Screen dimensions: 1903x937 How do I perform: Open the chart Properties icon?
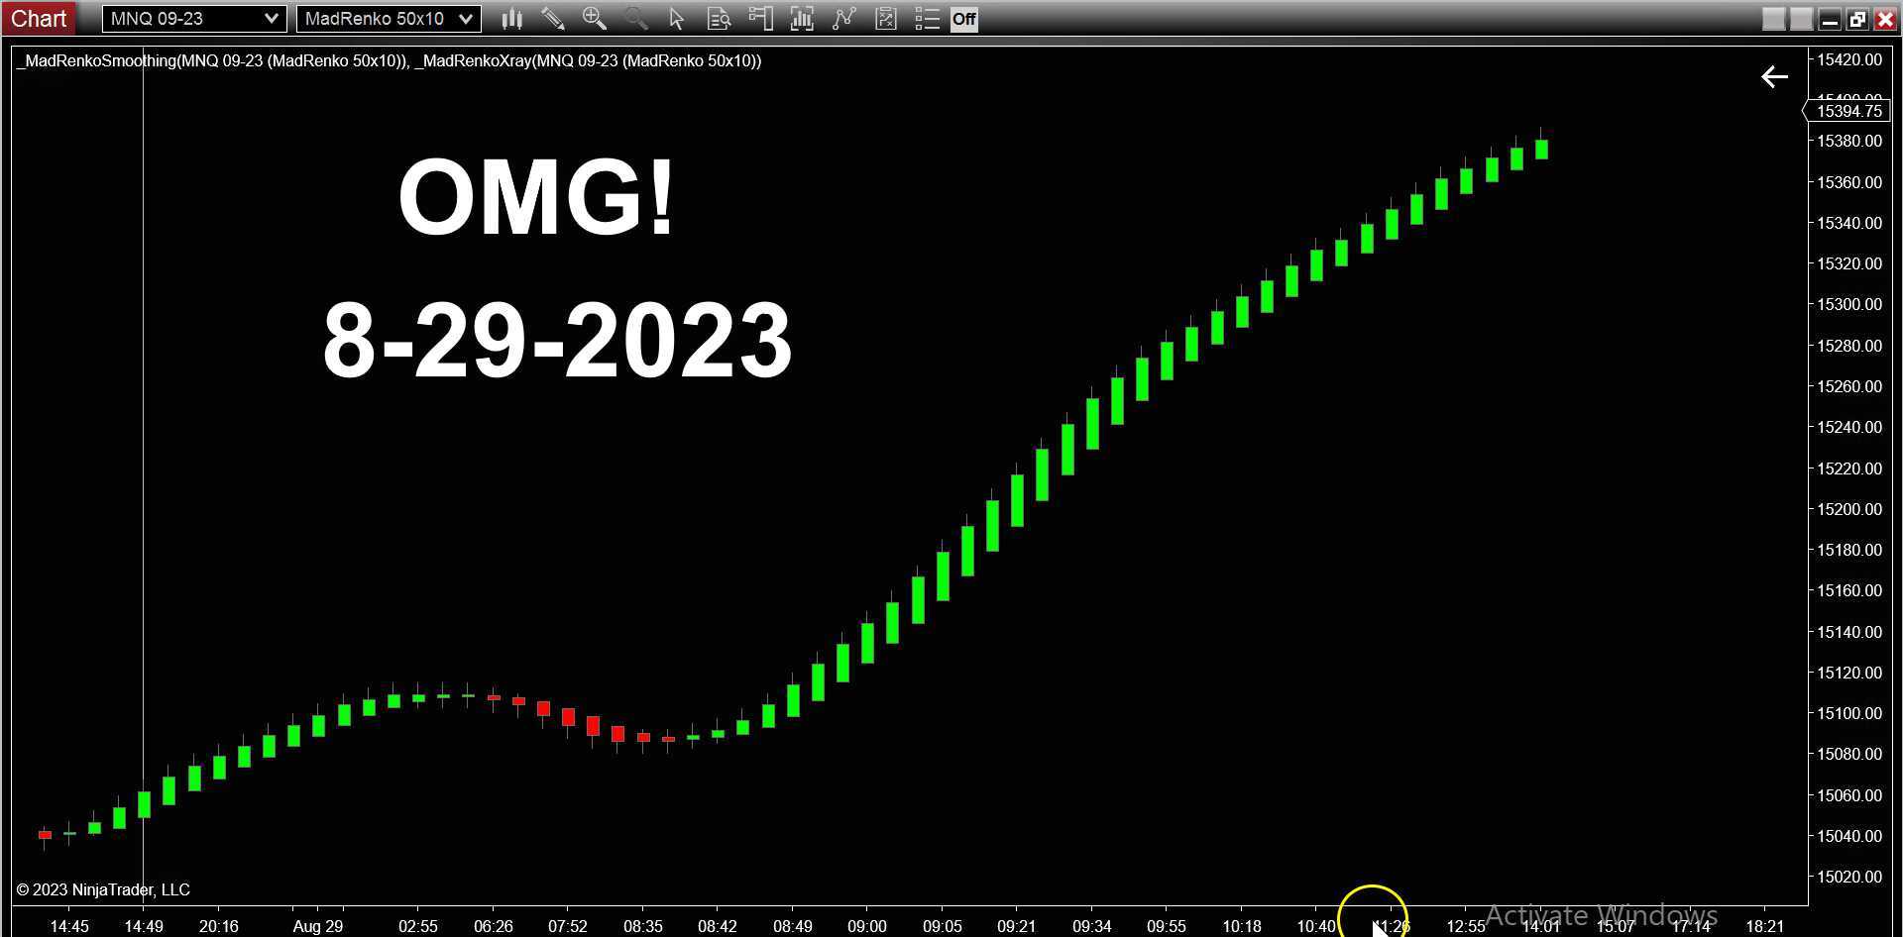point(885,18)
